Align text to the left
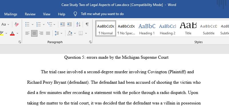 pos(27,33)
